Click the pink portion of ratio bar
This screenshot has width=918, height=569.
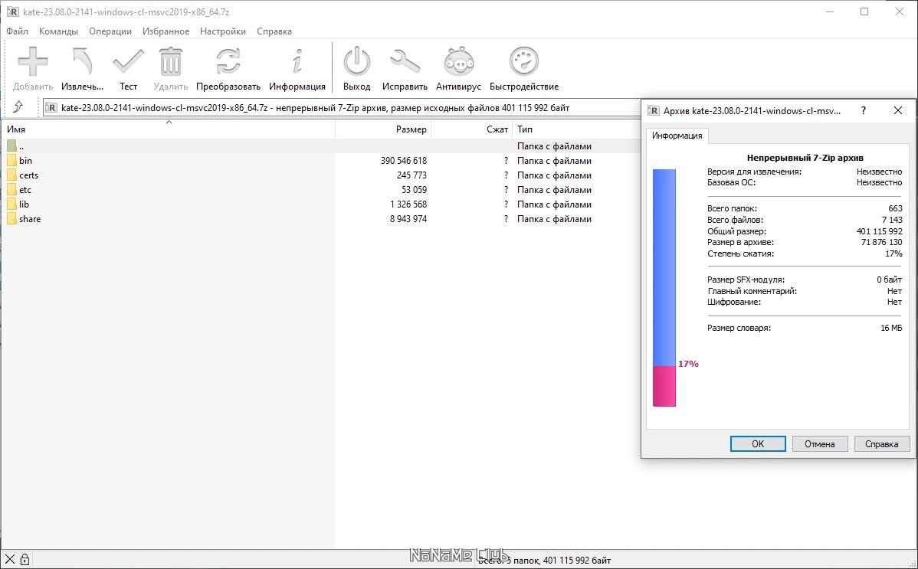[x=664, y=386]
